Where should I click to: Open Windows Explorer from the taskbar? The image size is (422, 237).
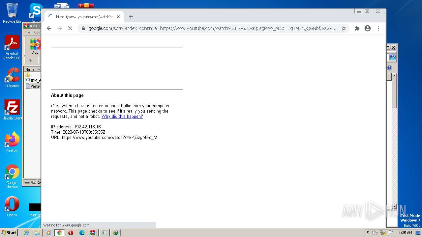[x=37, y=233]
